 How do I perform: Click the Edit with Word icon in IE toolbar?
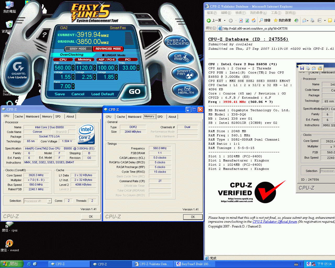[x=320, y=20]
